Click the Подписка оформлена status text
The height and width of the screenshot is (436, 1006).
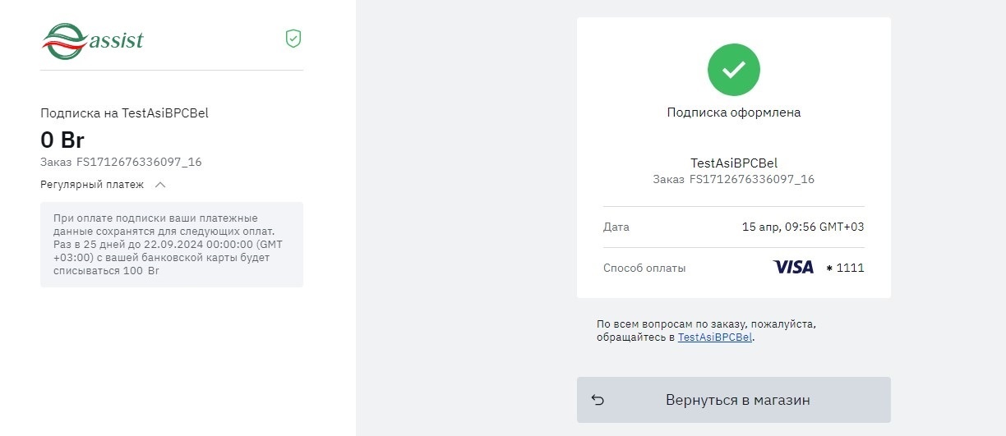coord(733,112)
